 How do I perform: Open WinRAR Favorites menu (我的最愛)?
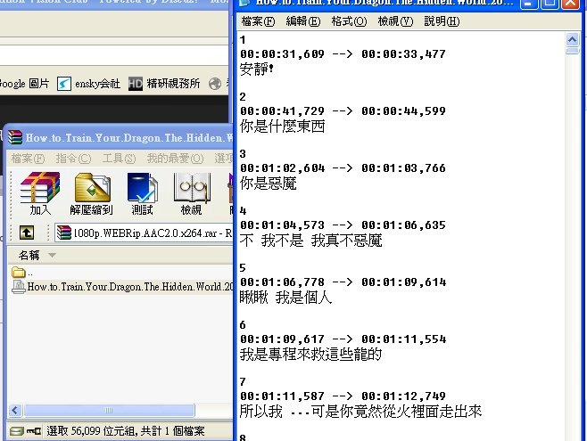pyautogui.click(x=175, y=159)
